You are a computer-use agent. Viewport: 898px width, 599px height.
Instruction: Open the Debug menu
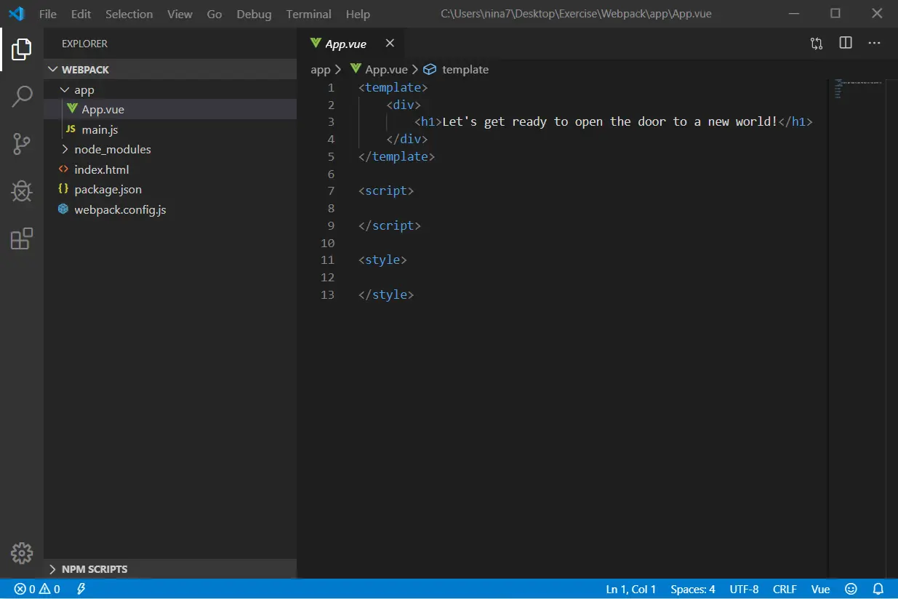254,14
